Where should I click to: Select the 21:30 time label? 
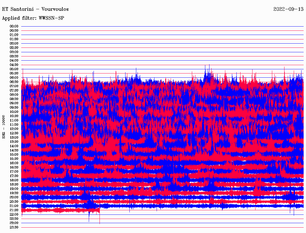(x=14, y=210)
